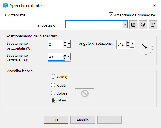Open the Impostazioni presets dropdown
Viewport: 161px width, 128px height.
point(125,24)
